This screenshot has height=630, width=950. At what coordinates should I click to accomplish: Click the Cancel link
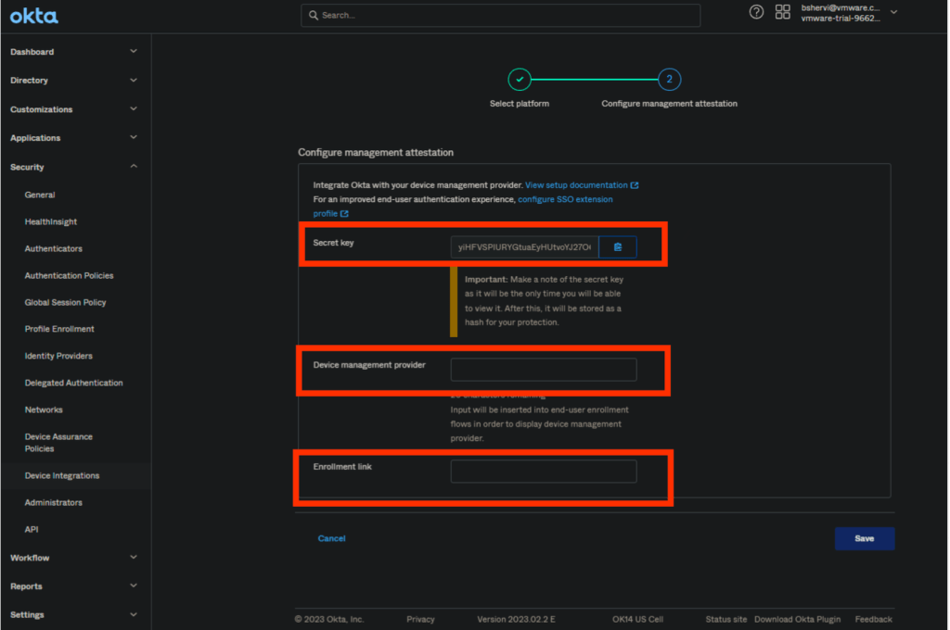click(x=331, y=538)
